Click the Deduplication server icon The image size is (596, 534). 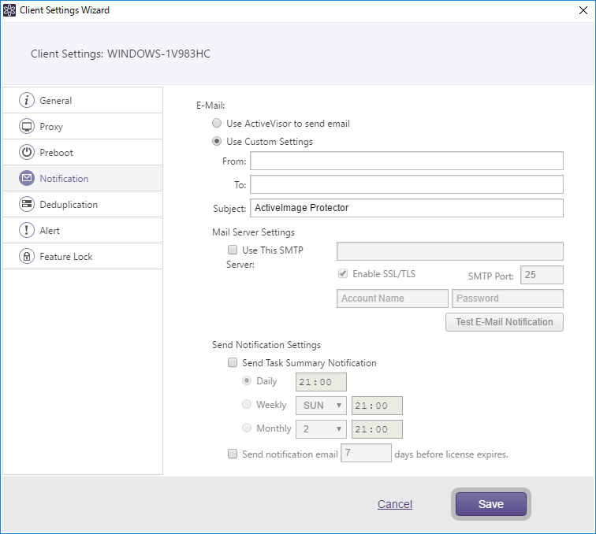[x=27, y=204]
